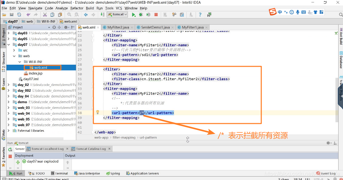Image resolution: width=343 pixels, height=180 pixels.
Task: Open the Event Log button
Action: 326,173
